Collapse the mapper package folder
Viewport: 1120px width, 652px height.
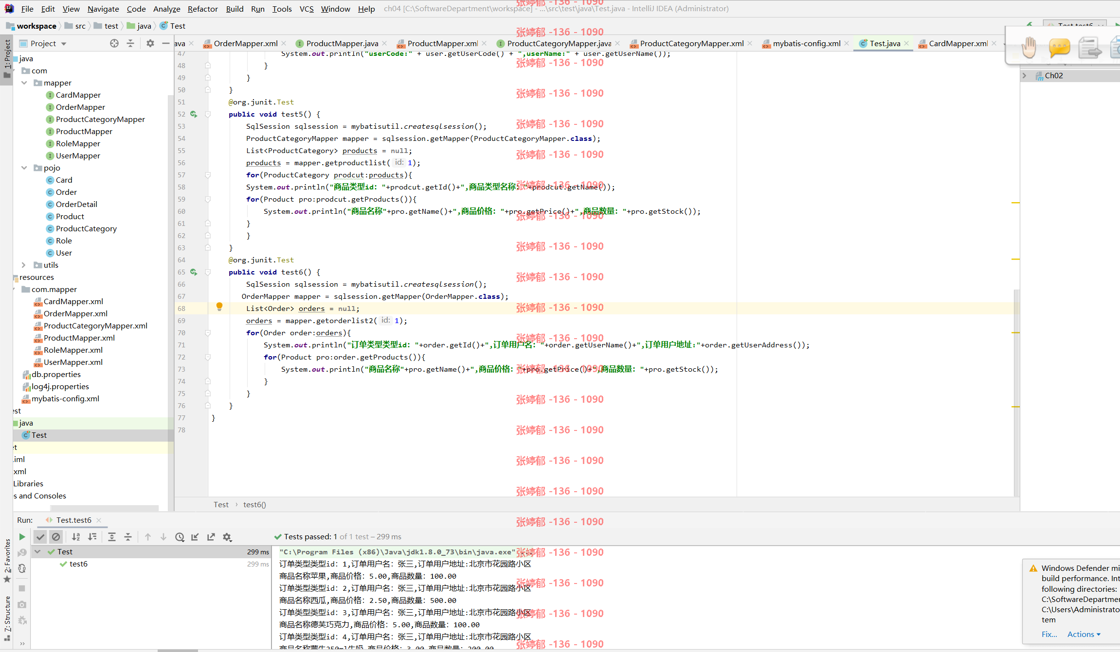pyautogui.click(x=24, y=83)
